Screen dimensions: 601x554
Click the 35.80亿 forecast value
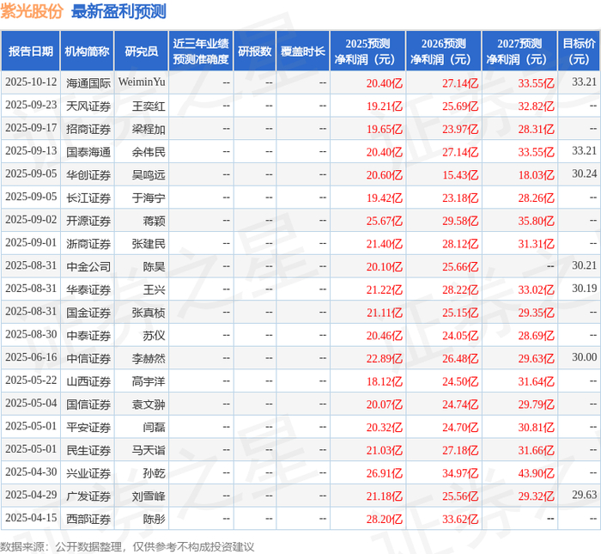click(537, 221)
